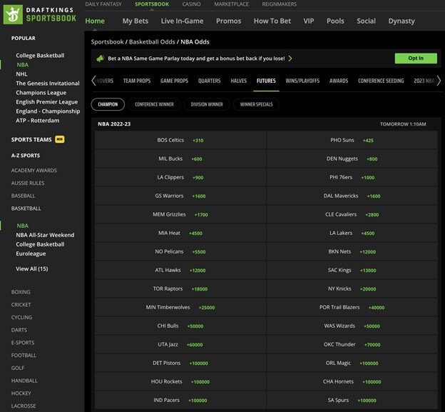Screen dimensions: 445x412
Task: Open Live In-Game menu item
Action: coord(182,21)
